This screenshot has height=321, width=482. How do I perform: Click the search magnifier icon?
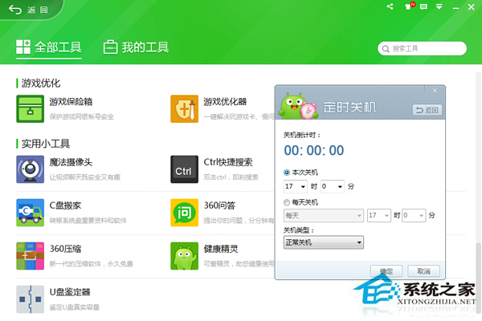(x=386, y=48)
